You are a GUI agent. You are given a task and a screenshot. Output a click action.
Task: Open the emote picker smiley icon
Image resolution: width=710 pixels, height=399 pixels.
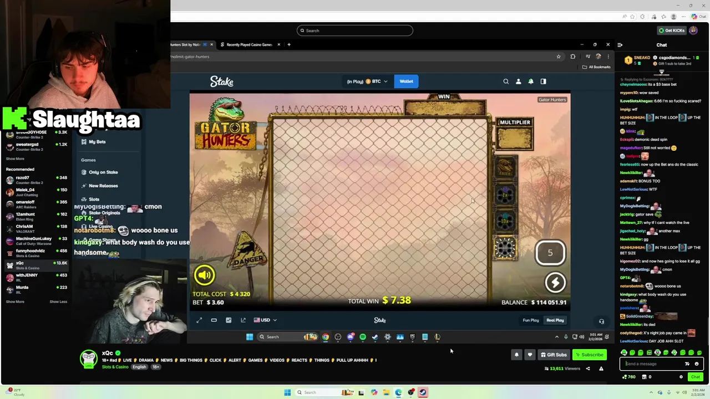click(697, 364)
